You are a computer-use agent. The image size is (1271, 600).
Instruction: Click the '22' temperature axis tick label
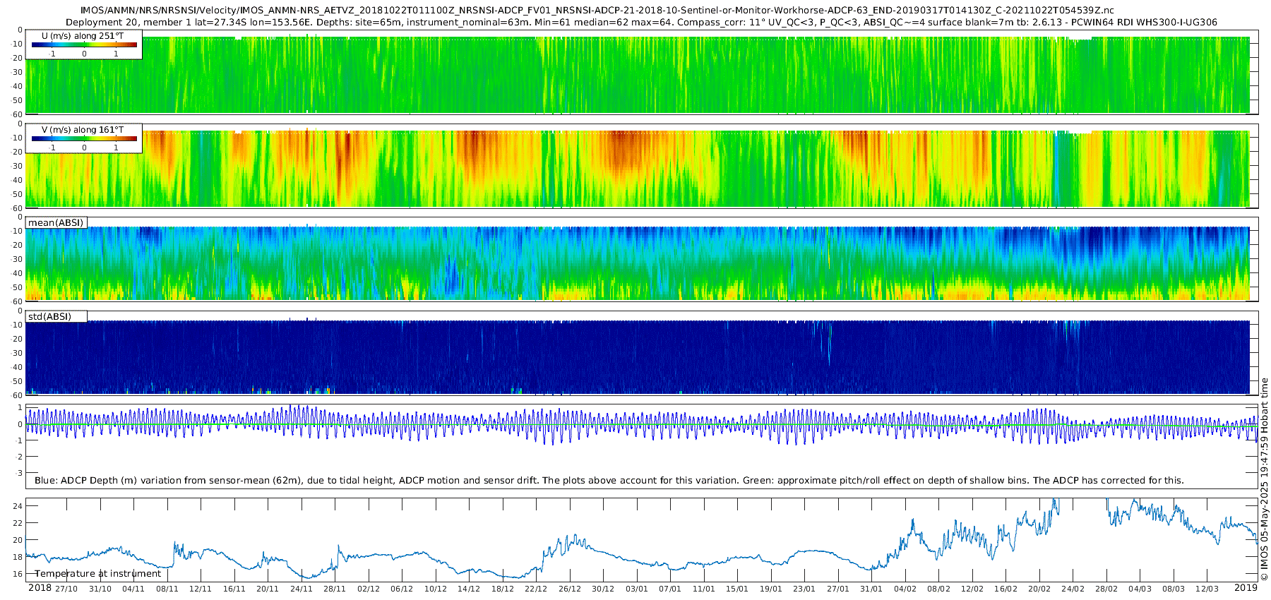18,523
